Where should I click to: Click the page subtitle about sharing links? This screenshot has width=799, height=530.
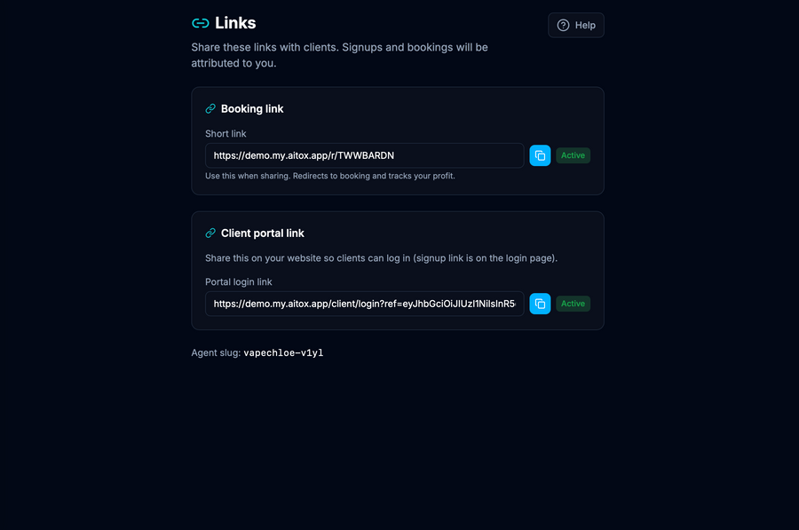click(339, 55)
